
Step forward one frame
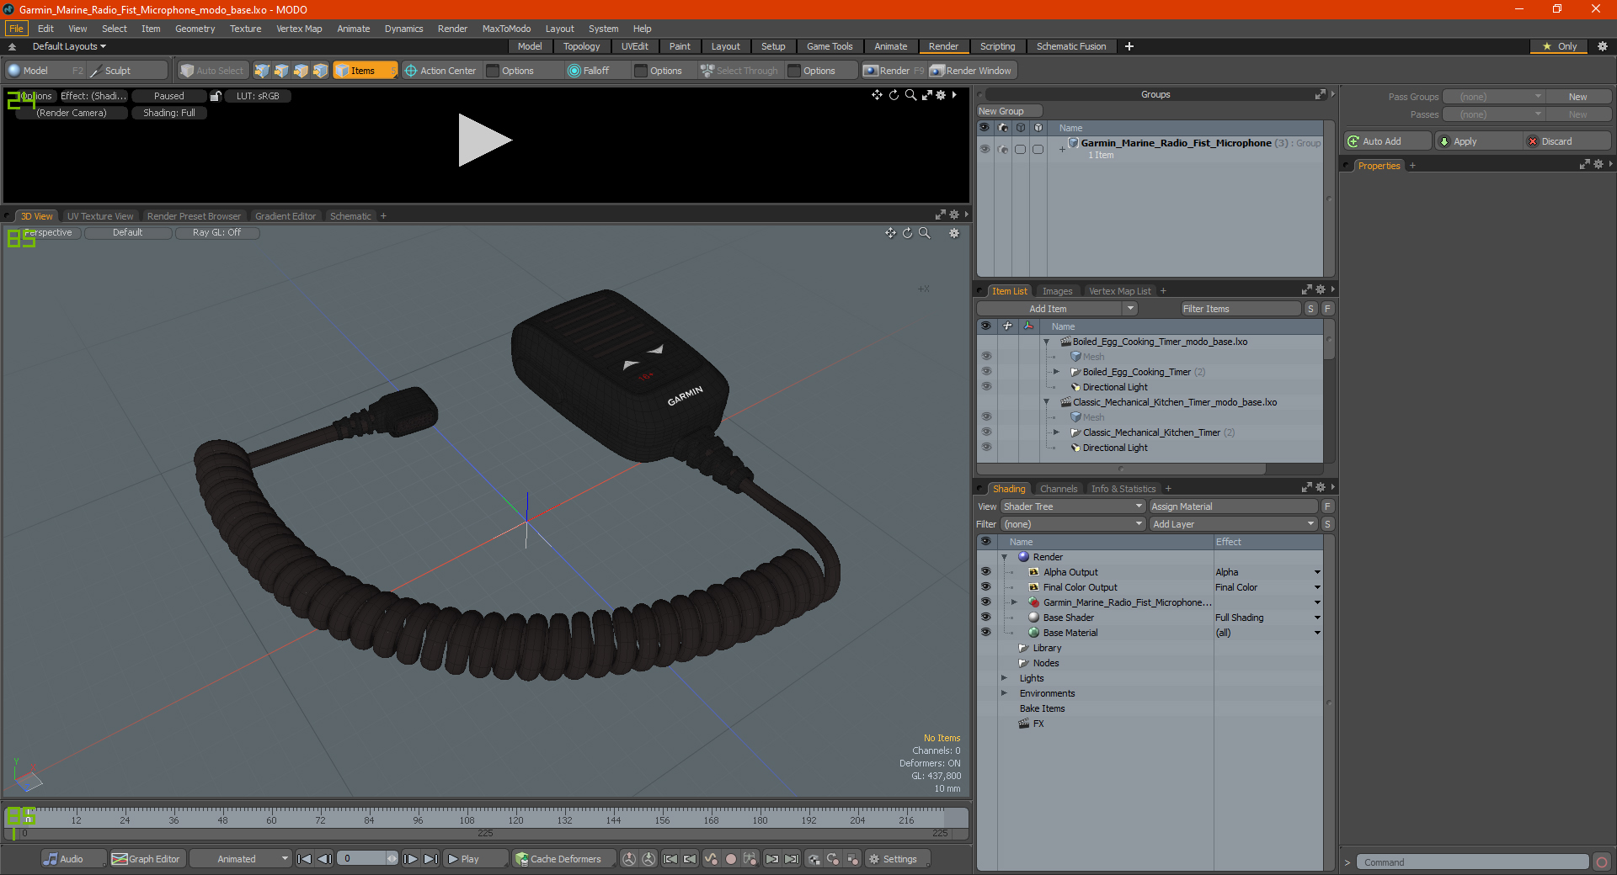point(411,859)
